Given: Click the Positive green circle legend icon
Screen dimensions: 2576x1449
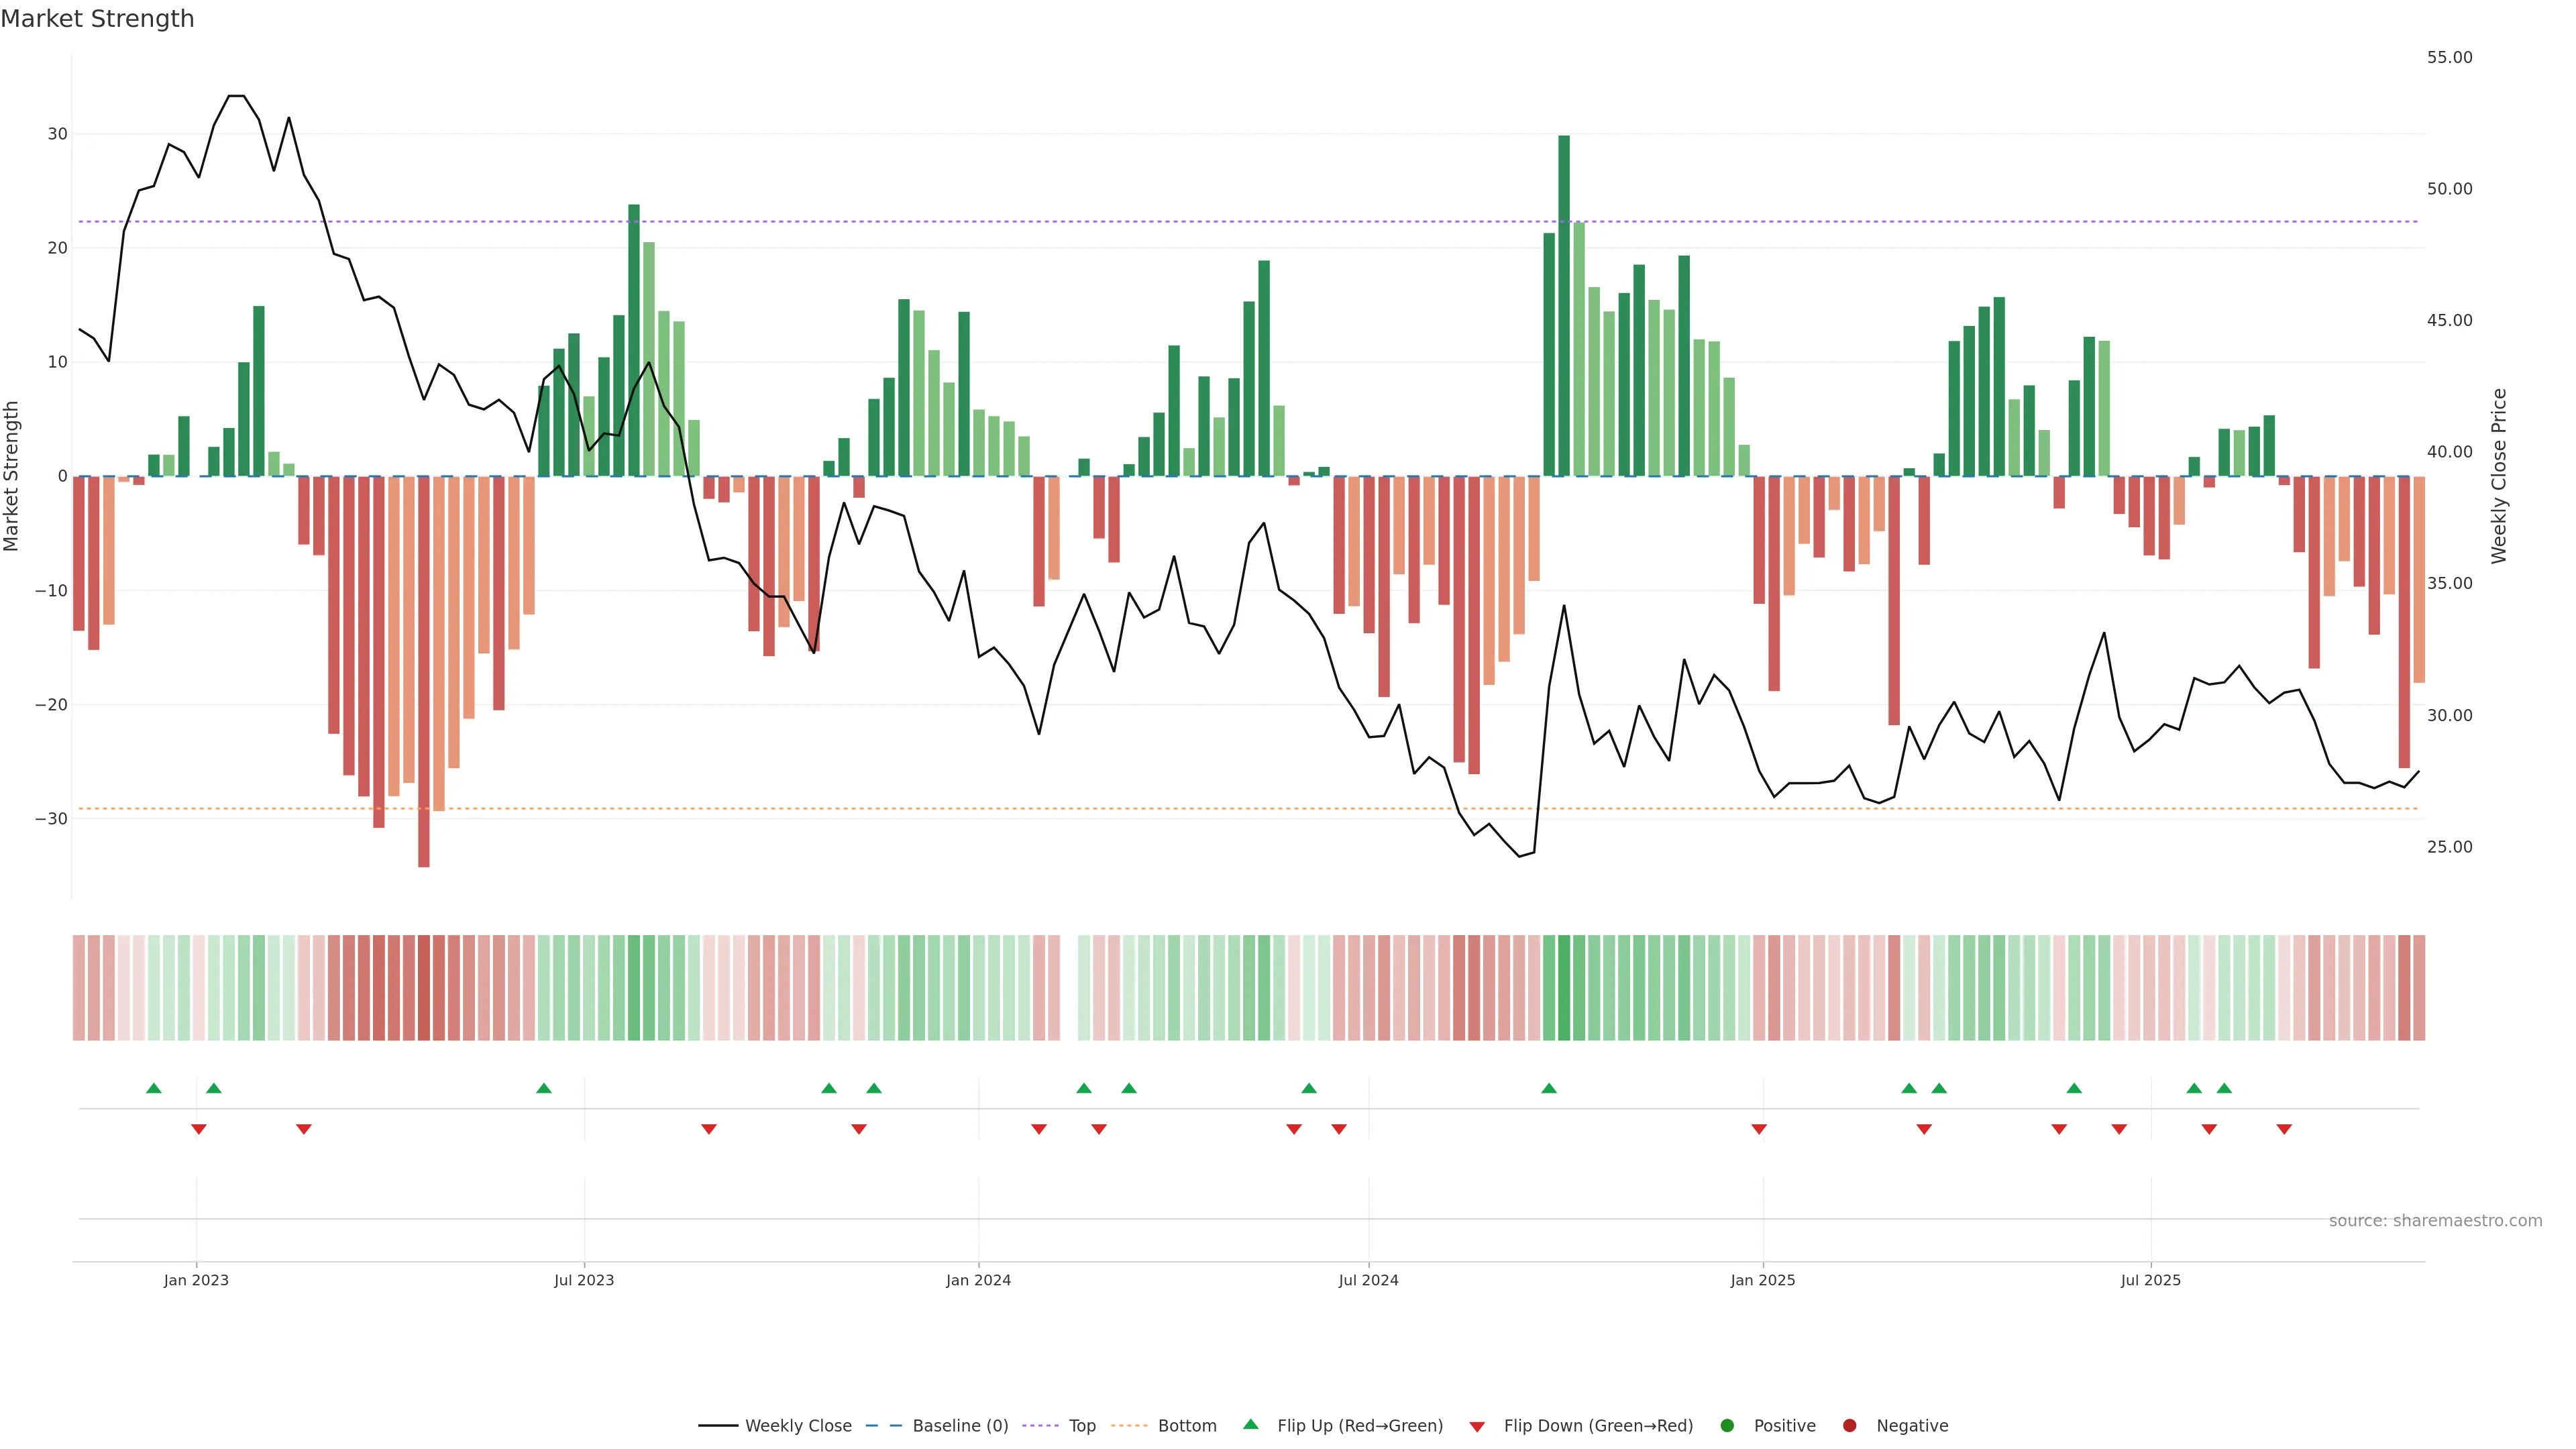Looking at the screenshot, I should pyautogui.click(x=1727, y=1426).
